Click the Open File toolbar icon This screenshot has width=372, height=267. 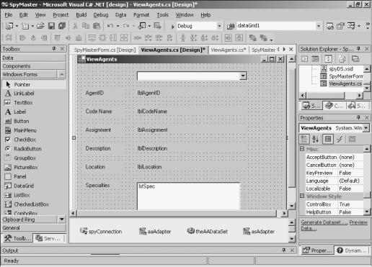tap(41, 26)
